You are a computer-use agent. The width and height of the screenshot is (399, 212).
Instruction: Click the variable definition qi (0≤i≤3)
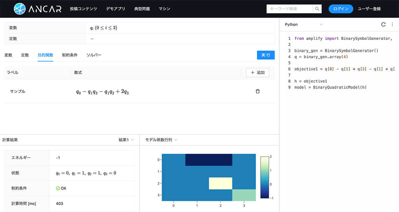tap(104, 28)
